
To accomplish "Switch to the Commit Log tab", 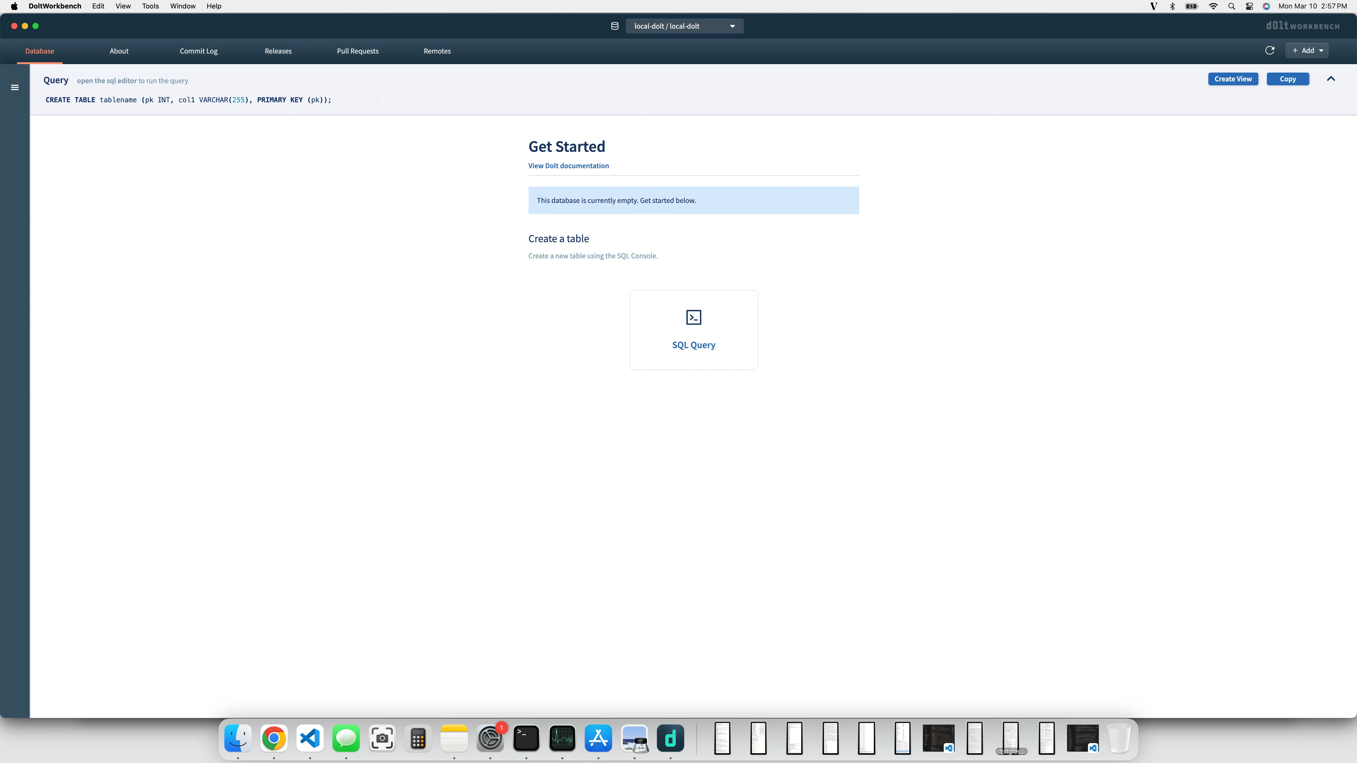I will 198,51.
